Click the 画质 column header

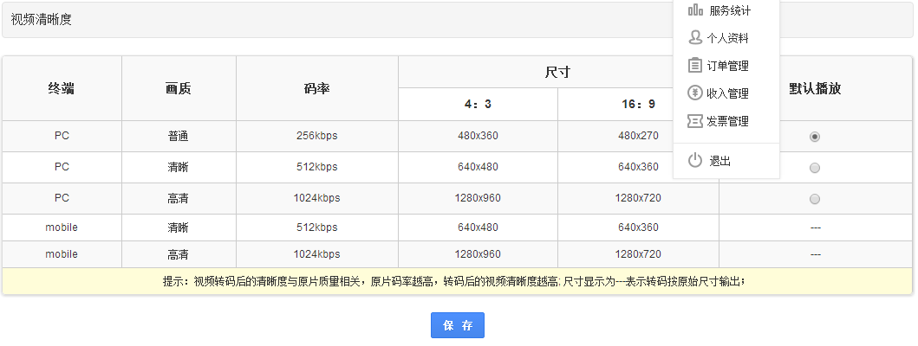179,88
